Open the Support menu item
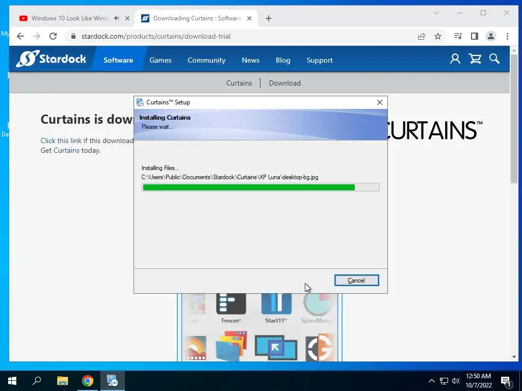The height and width of the screenshot is (391, 522). pos(320,60)
